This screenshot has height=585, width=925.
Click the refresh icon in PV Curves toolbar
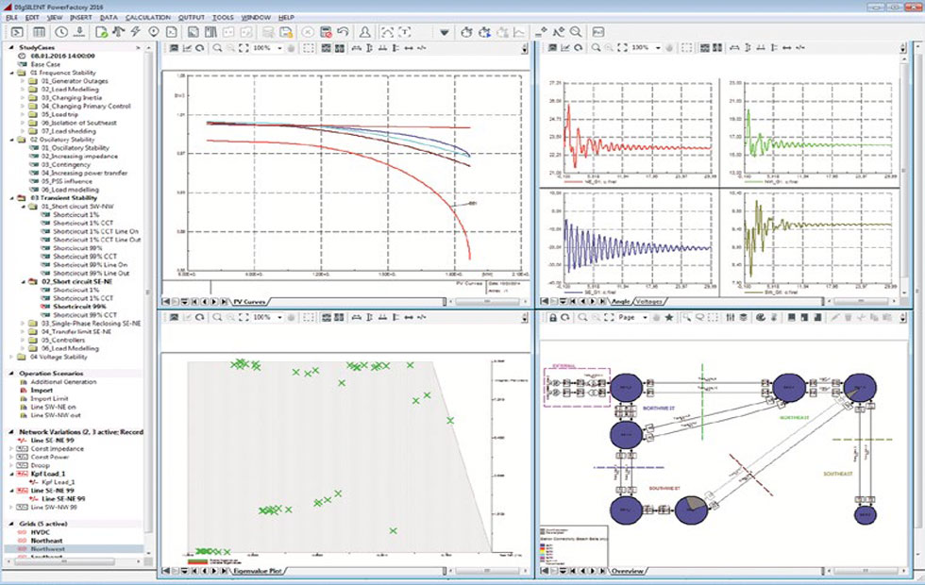click(x=200, y=48)
